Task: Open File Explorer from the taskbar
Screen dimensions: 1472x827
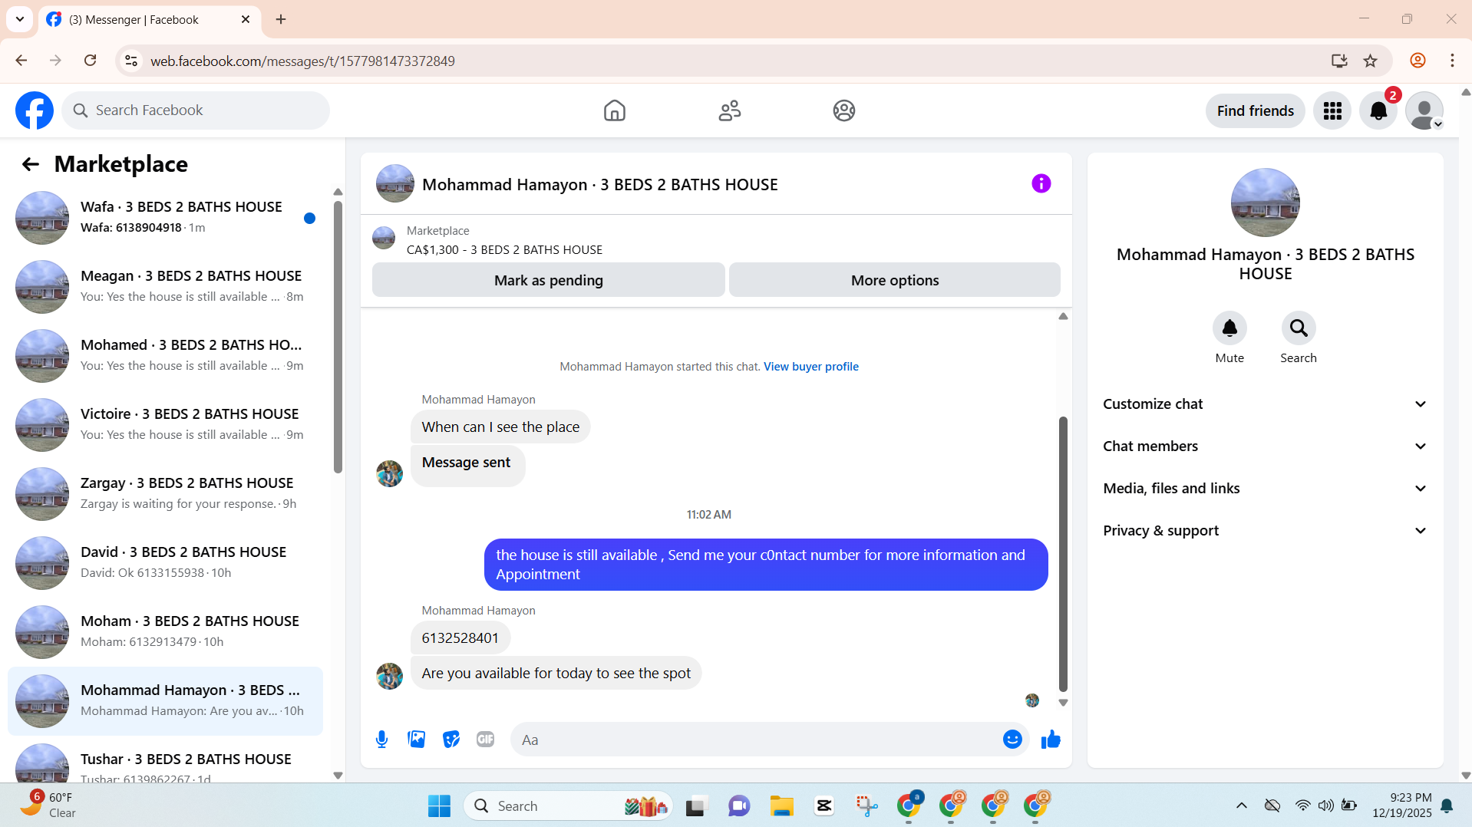Action: (781, 806)
